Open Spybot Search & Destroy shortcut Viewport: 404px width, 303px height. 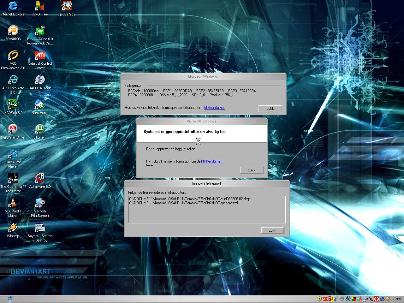[40, 232]
